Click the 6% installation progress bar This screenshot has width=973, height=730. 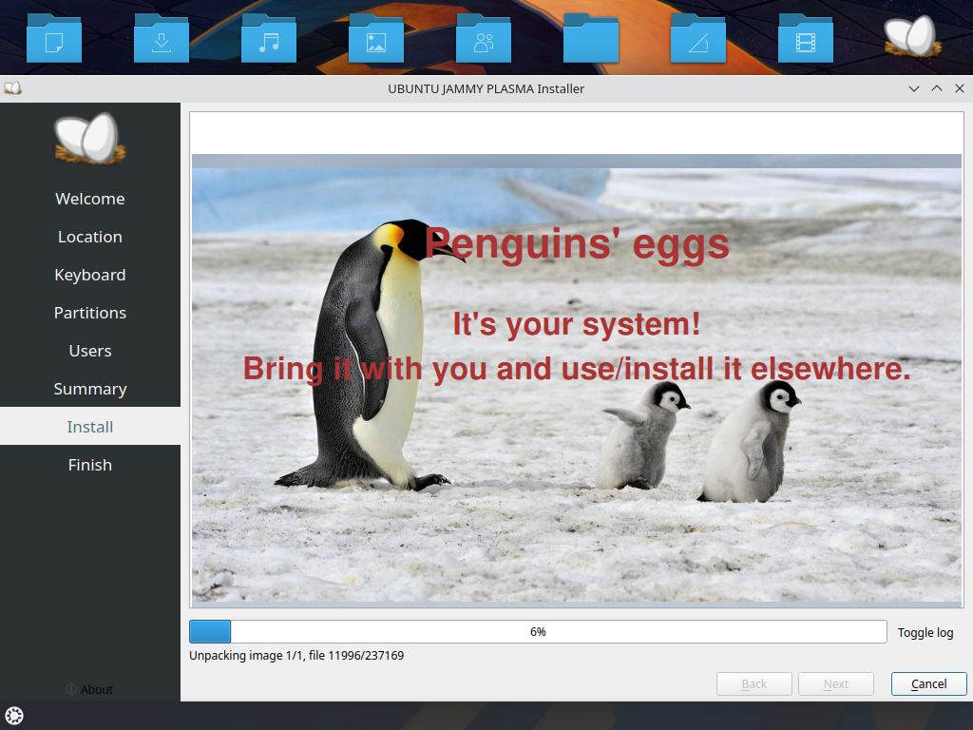538,631
